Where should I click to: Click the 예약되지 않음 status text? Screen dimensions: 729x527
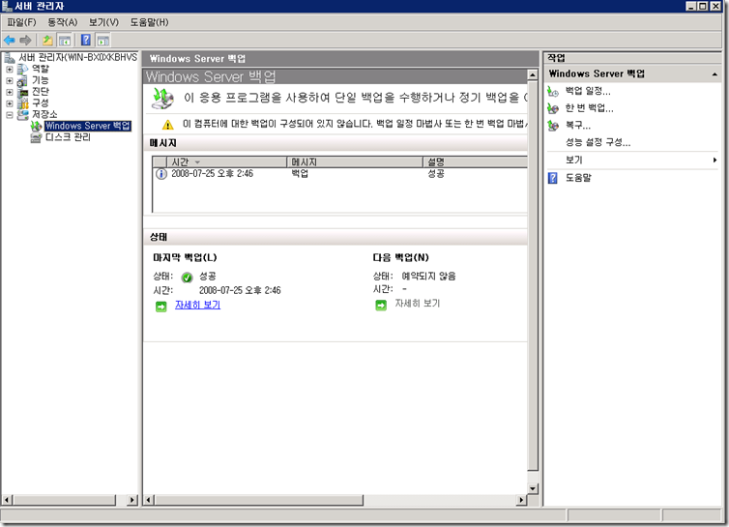point(428,277)
